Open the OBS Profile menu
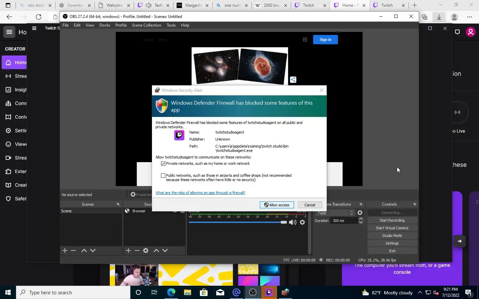 click(x=121, y=25)
